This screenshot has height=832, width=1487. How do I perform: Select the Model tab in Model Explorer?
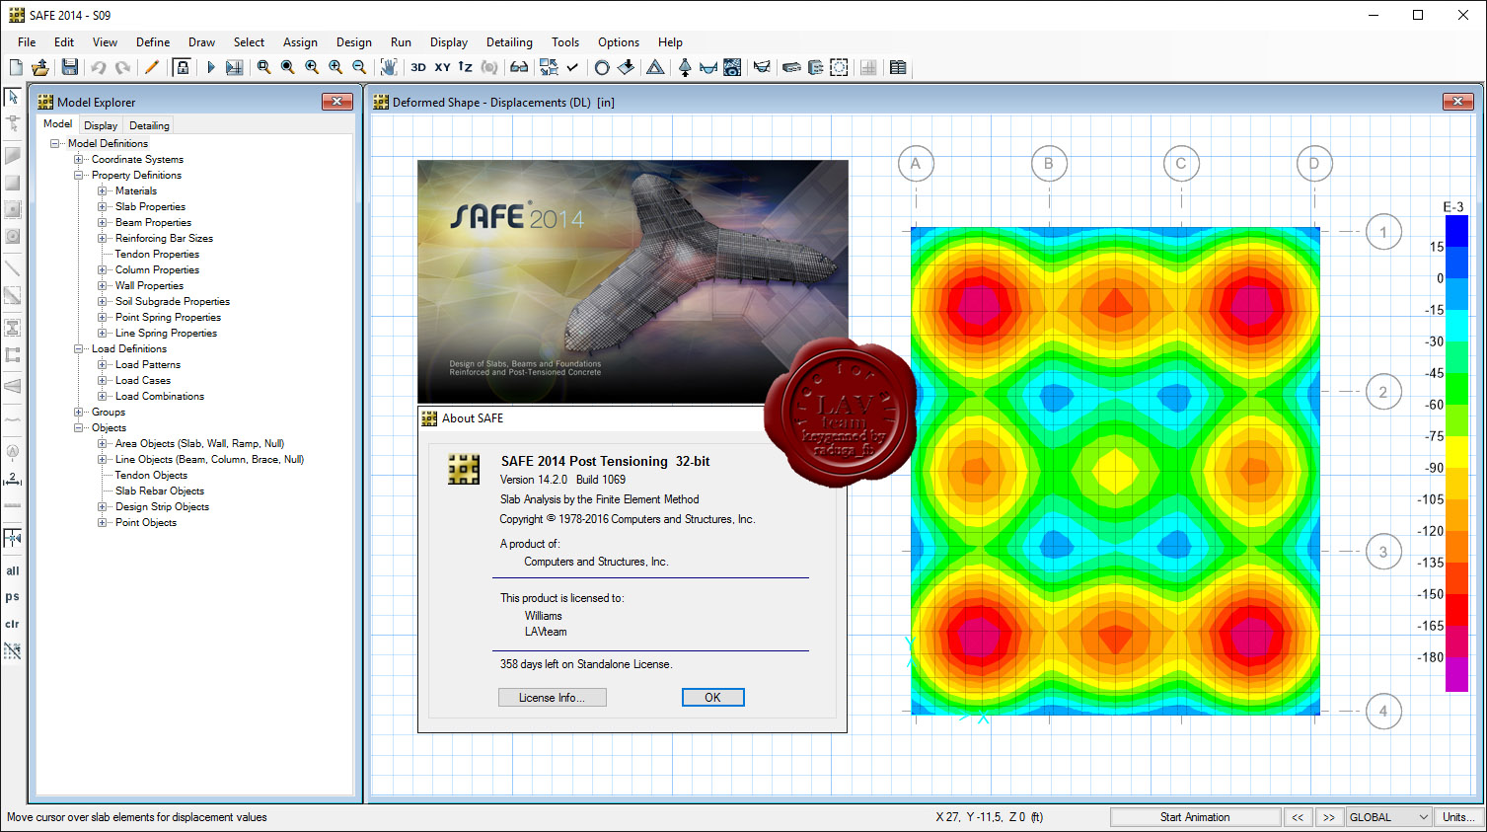pos(57,124)
